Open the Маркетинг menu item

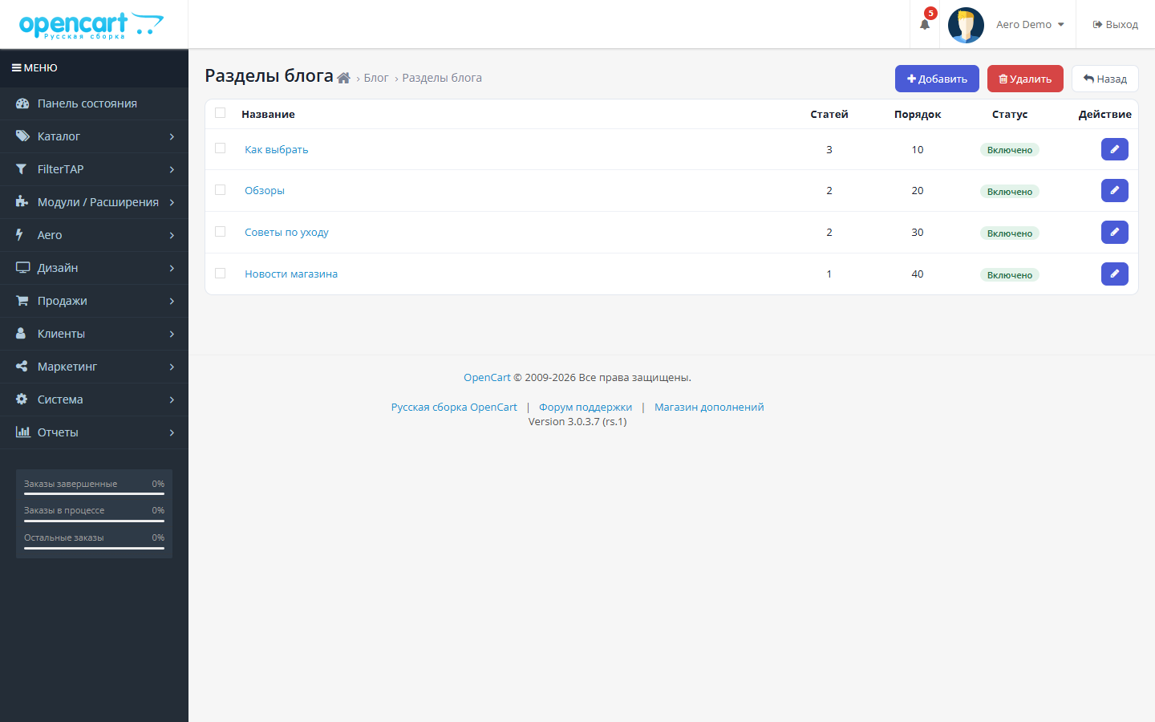tap(94, 367)
